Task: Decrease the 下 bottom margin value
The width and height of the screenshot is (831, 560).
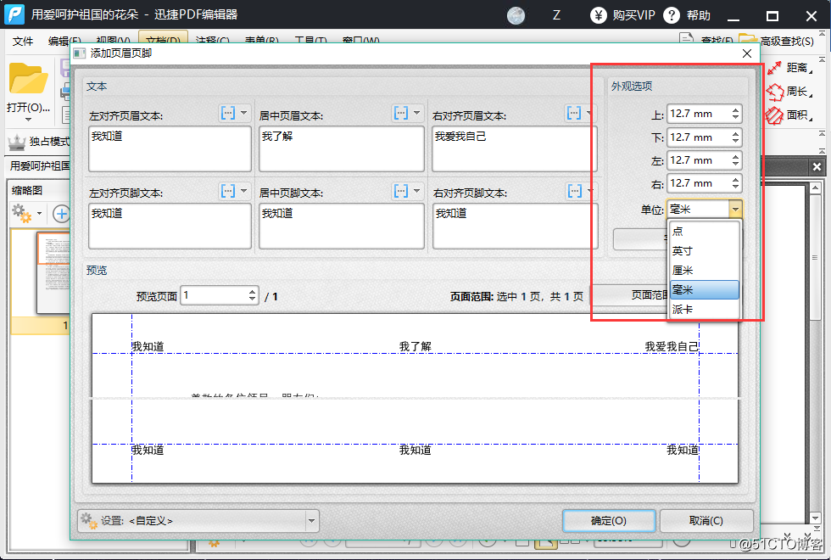Action: [x=736, y=141]
